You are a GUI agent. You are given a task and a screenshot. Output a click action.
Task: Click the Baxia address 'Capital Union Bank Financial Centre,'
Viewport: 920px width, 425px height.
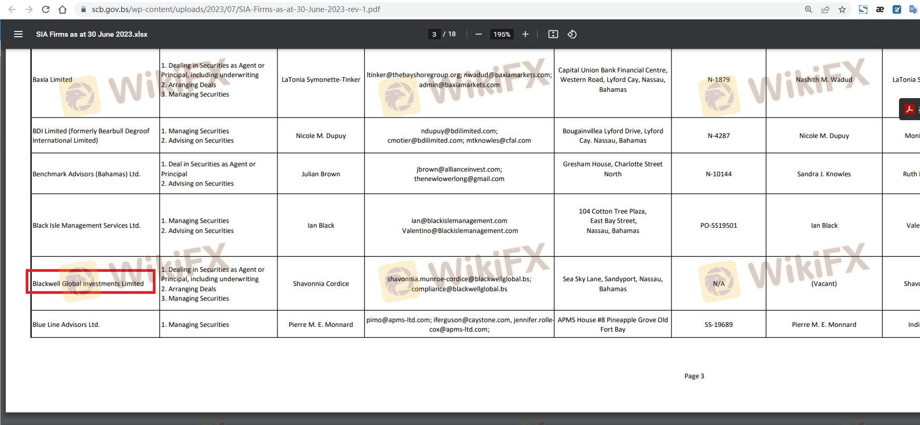click(613, 70)
